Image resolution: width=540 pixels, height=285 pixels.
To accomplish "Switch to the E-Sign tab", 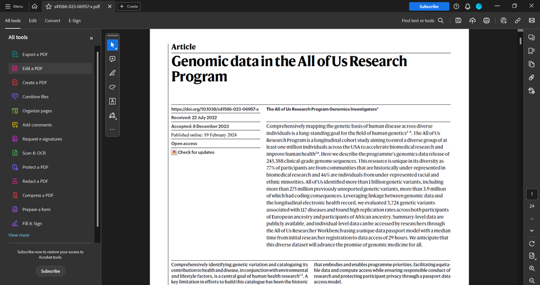I will pos(75,21).
